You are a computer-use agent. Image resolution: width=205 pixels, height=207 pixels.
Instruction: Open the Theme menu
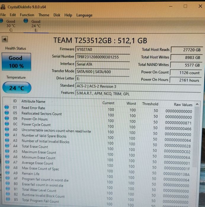point(44,15)
